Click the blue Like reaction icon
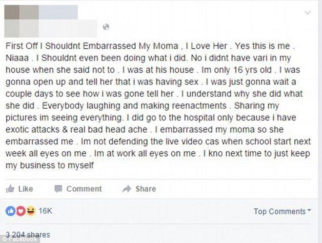 coord(10,211)
